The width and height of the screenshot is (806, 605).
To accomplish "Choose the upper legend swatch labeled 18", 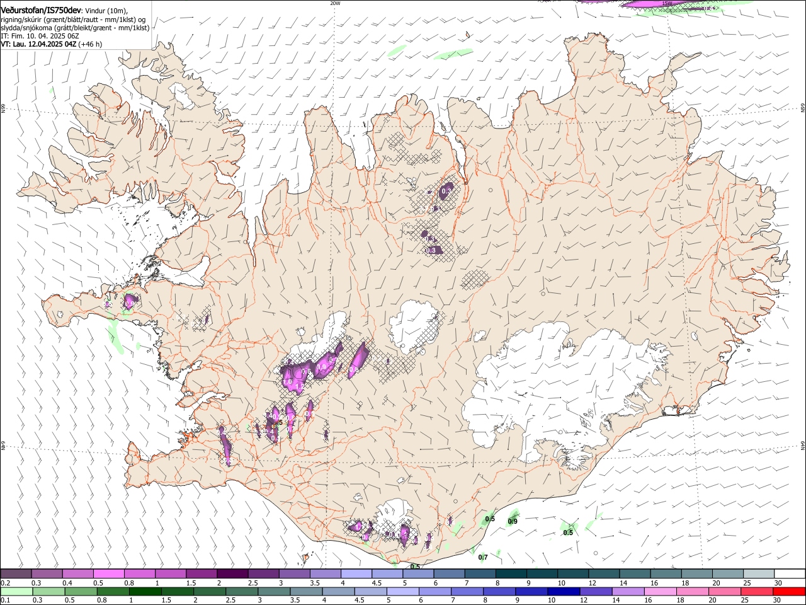I will tap(697, 573).
